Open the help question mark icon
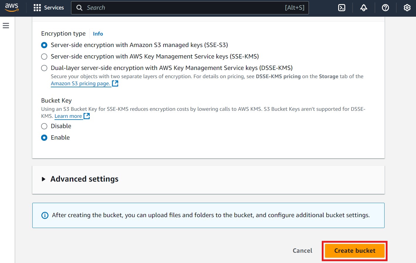416x263 pixels. click(385, 7)
